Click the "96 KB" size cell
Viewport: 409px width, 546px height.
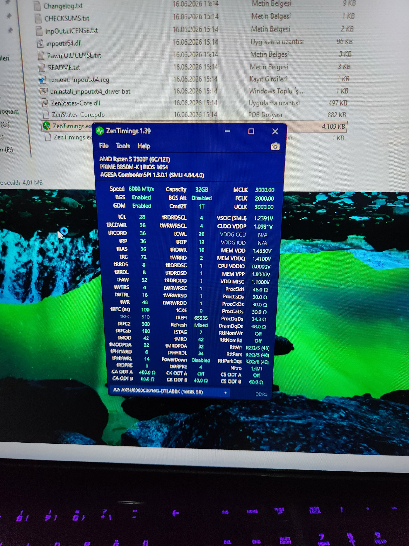pyautogui.click(x=345, y=42)
